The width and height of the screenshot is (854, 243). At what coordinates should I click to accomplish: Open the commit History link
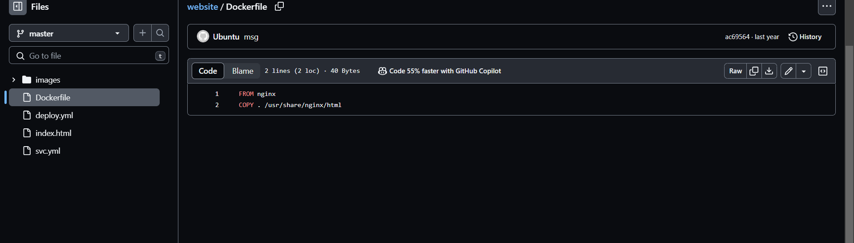(x=805, y=37)
